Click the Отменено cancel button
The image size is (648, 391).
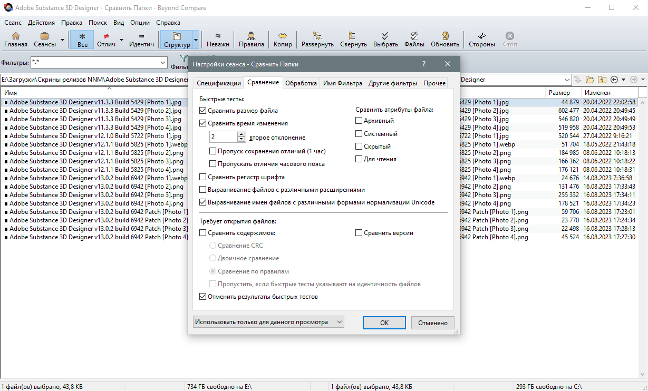(433, 322)
